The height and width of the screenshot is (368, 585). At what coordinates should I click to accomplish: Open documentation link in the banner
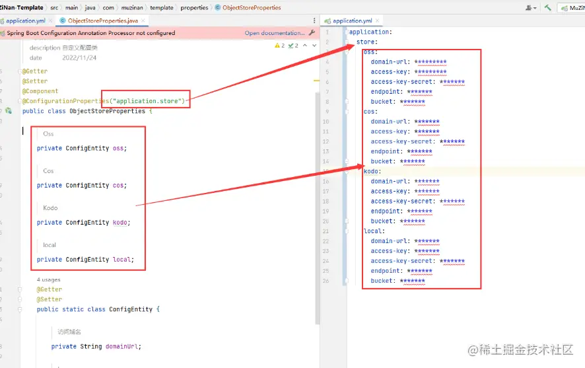pos(275,33)
